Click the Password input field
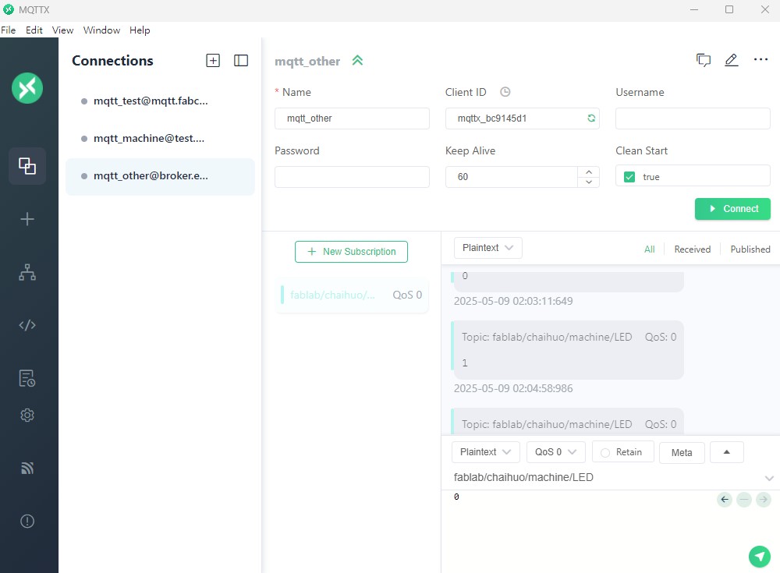This screenshot has width=780, height=573. [352, 177]
